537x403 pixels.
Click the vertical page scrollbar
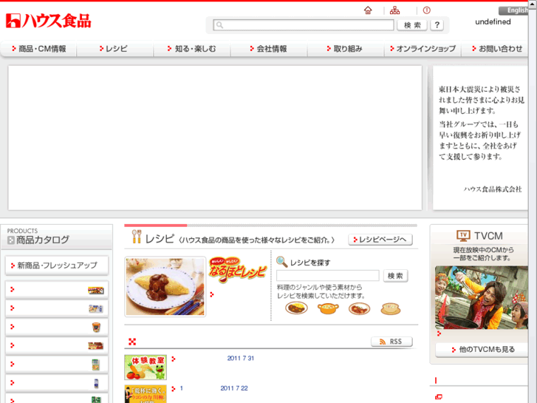pyautogui.click(x=533, y=203)
